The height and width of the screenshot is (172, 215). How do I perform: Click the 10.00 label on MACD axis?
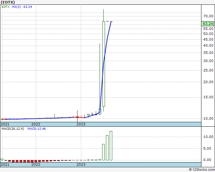tap(208, 137)
